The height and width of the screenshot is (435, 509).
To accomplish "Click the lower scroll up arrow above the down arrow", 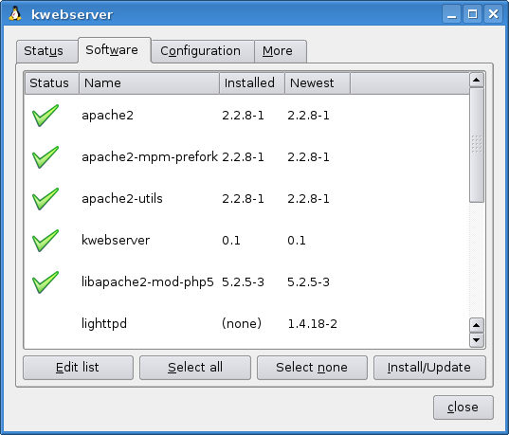I will (x=477, y=325).
